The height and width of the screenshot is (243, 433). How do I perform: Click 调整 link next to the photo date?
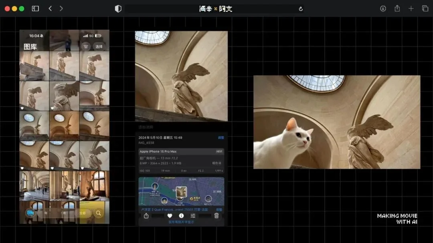[221, 137]
